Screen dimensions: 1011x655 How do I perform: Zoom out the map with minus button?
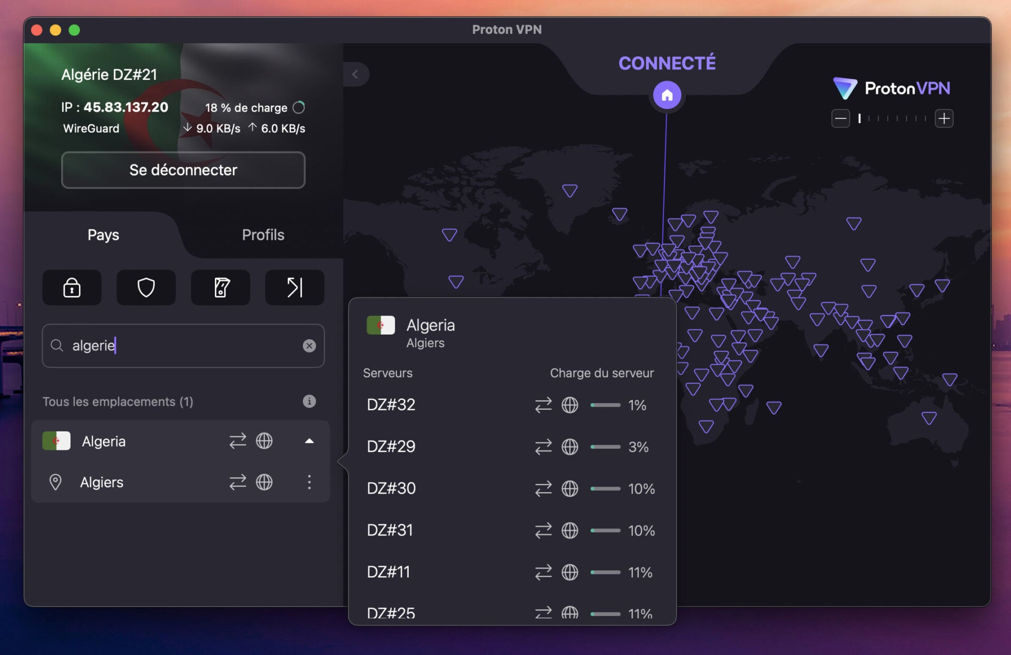pyautogui.click(x=840, y=118)
